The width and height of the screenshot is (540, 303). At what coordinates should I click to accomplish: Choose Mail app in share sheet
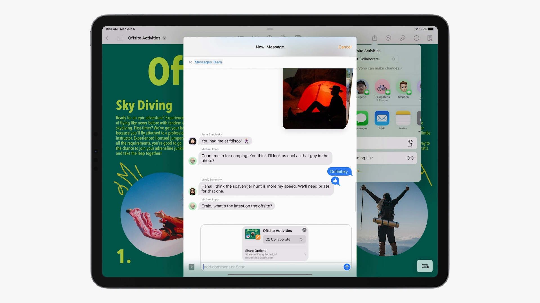click(382, 120)
